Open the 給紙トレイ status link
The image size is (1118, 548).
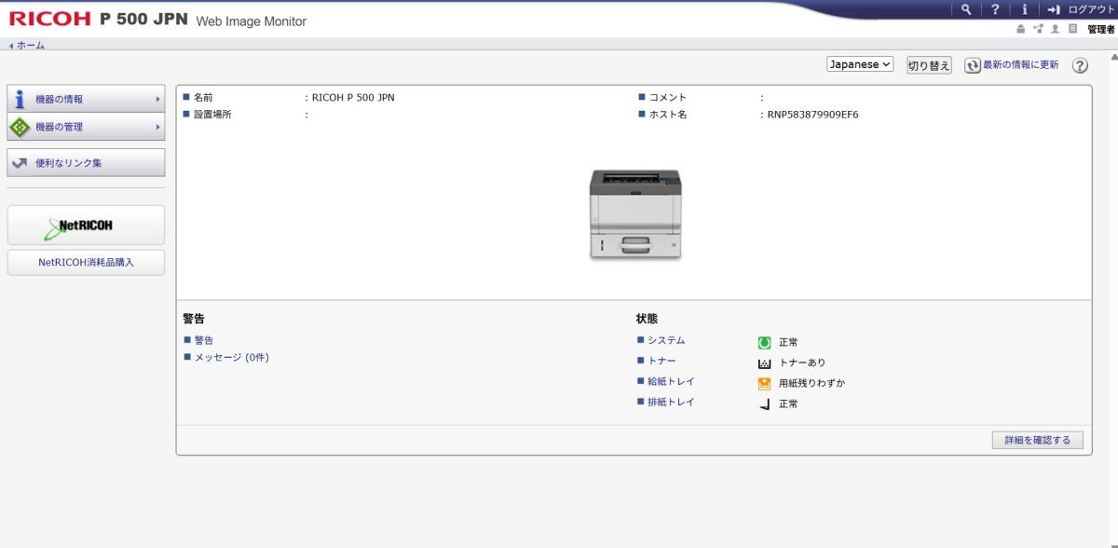coord(671,381)
